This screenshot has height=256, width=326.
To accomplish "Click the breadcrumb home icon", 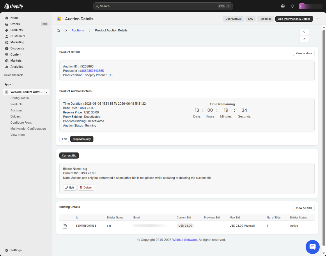I will point(58,31).
